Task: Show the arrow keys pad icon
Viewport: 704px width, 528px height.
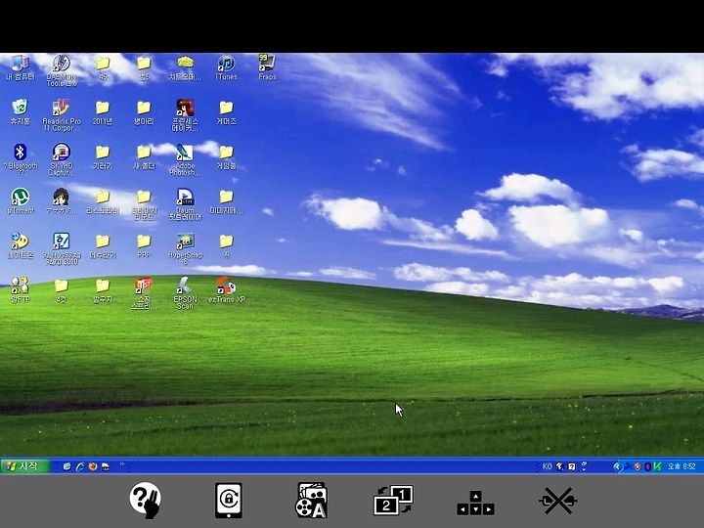Action: [x=476, y=503]
